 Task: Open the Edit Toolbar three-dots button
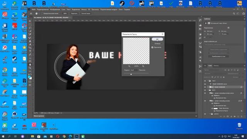click(x=30, y=71)
